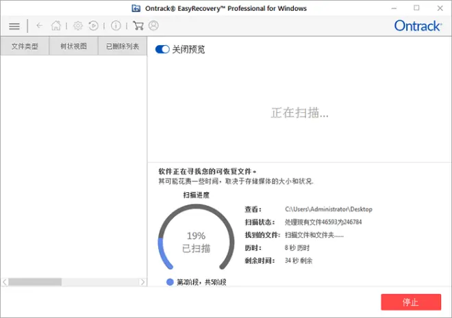The height and width of the screenshot is (318, 452).
Task: Click the 8 秒 历时 value
Action: [x=297, y=248]
